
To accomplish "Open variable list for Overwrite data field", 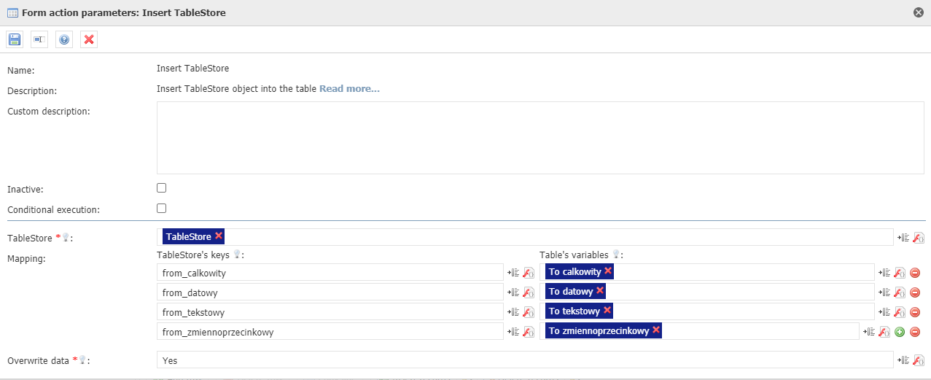I will [x=904, y=360].
